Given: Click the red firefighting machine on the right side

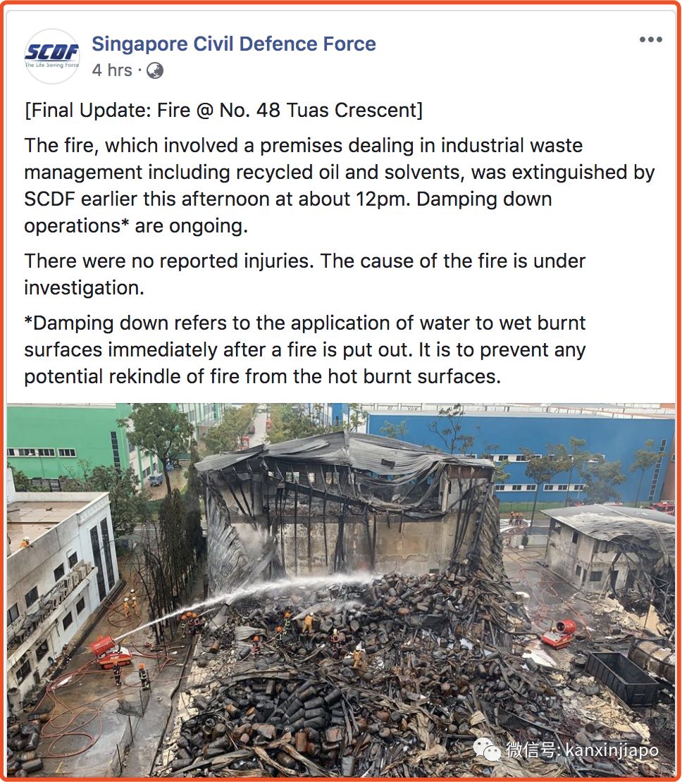Looking at the screenshot, I should pos(559,634).
